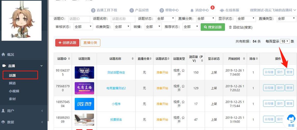Click the red 8 notification badge

point(212,8)
